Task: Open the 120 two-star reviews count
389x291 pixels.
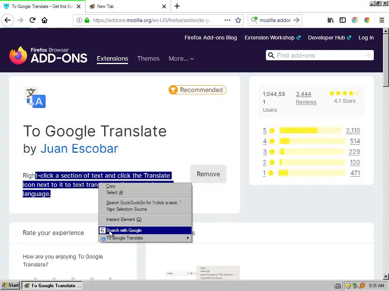Action: tap(355, 162)
